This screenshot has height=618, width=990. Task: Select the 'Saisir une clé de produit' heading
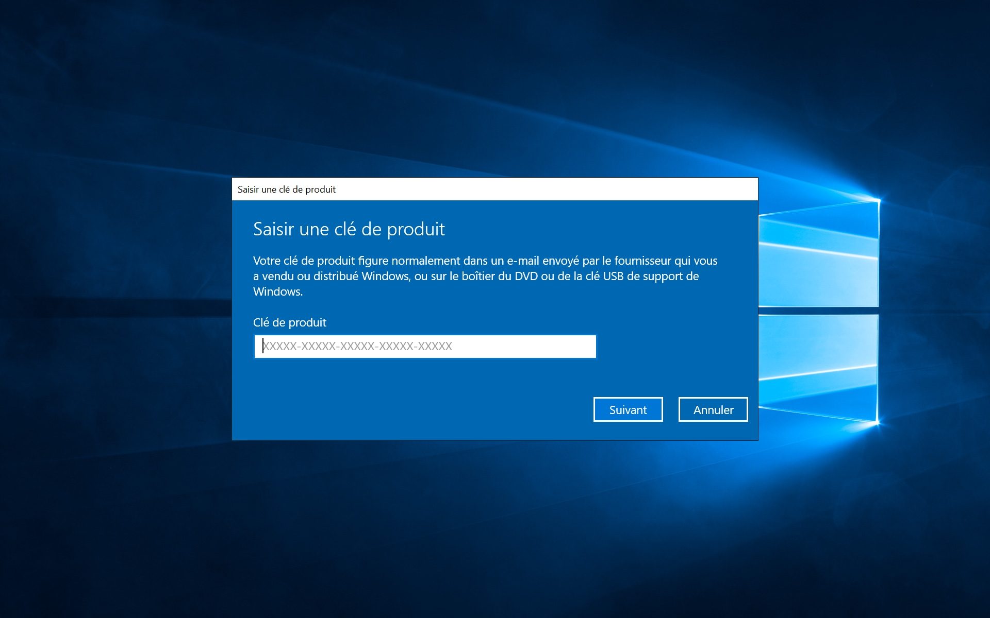point(349,229)
